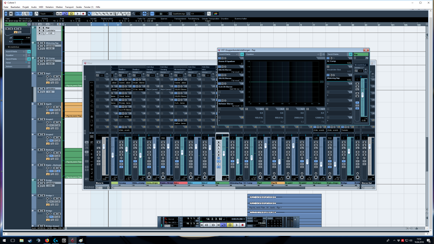Solo the SC Comp track

[x=43, y=58]
